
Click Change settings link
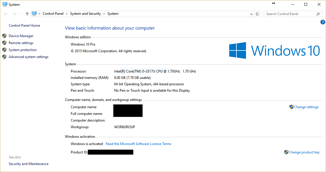pos(306,107)
